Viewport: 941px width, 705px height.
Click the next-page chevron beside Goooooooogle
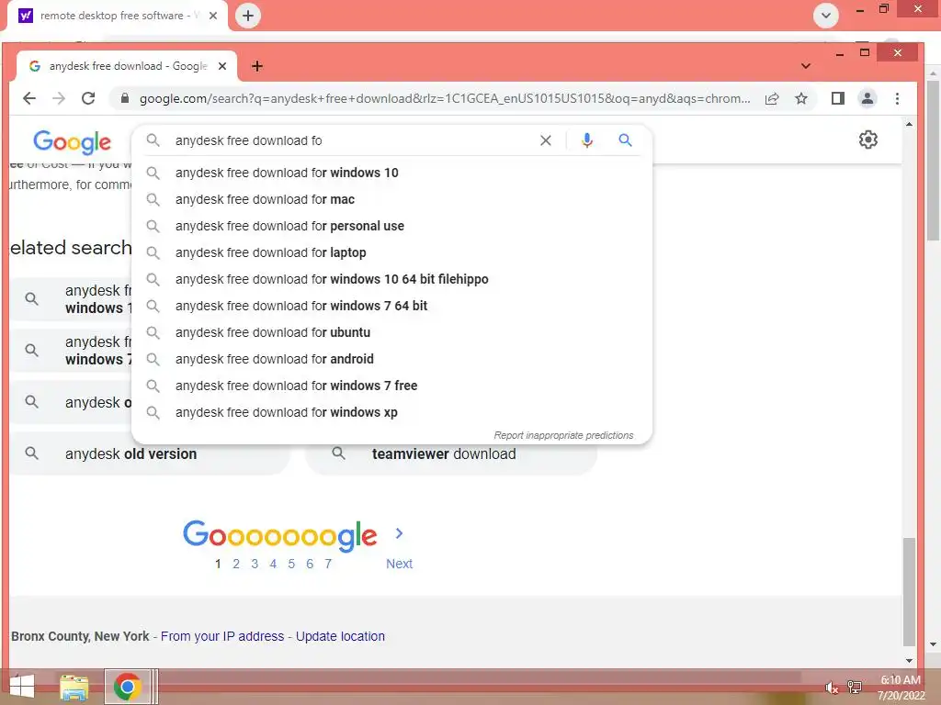(399, 533)
